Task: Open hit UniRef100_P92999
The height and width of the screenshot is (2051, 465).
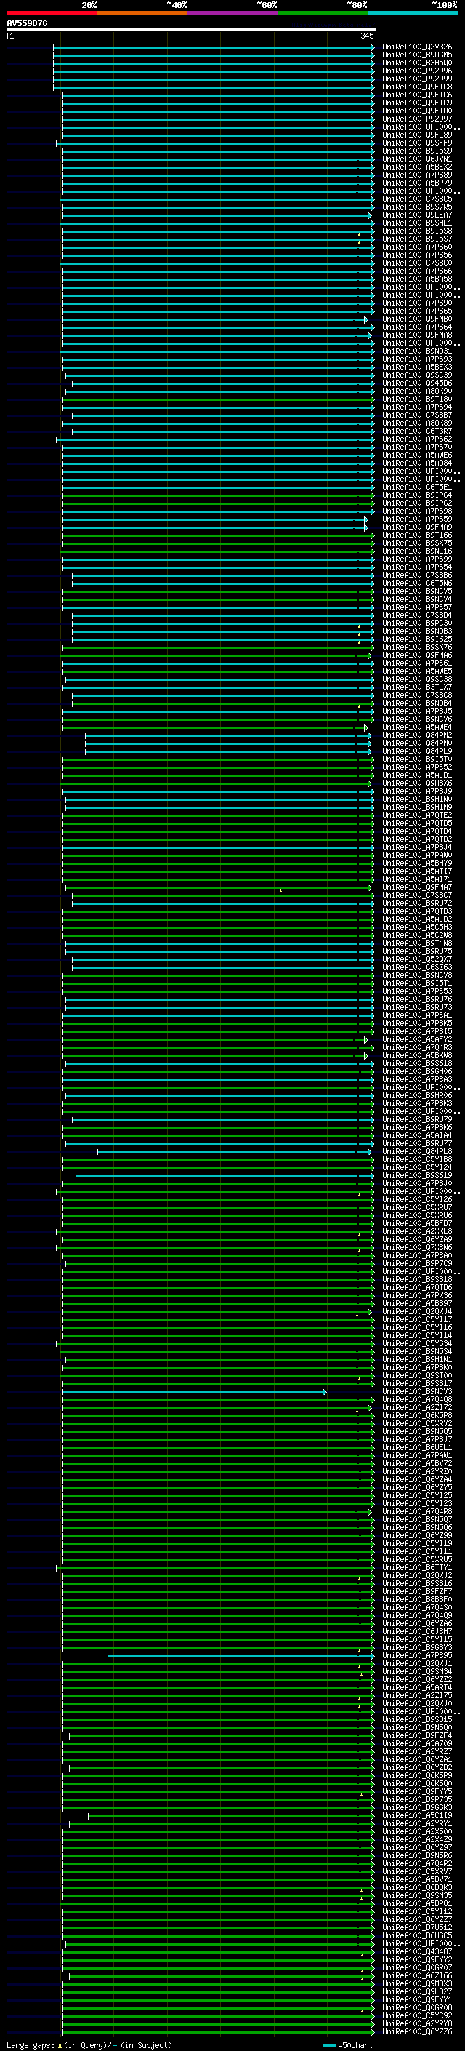Action: 417,79
